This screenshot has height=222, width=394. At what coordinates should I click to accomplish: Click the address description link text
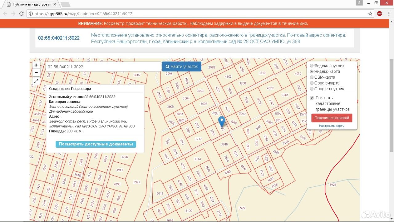pos(218,38)
